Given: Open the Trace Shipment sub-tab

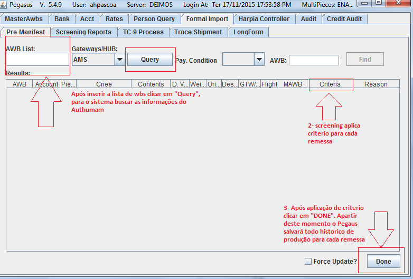Looking at the screenshot, I should click(x=198, y=32).
